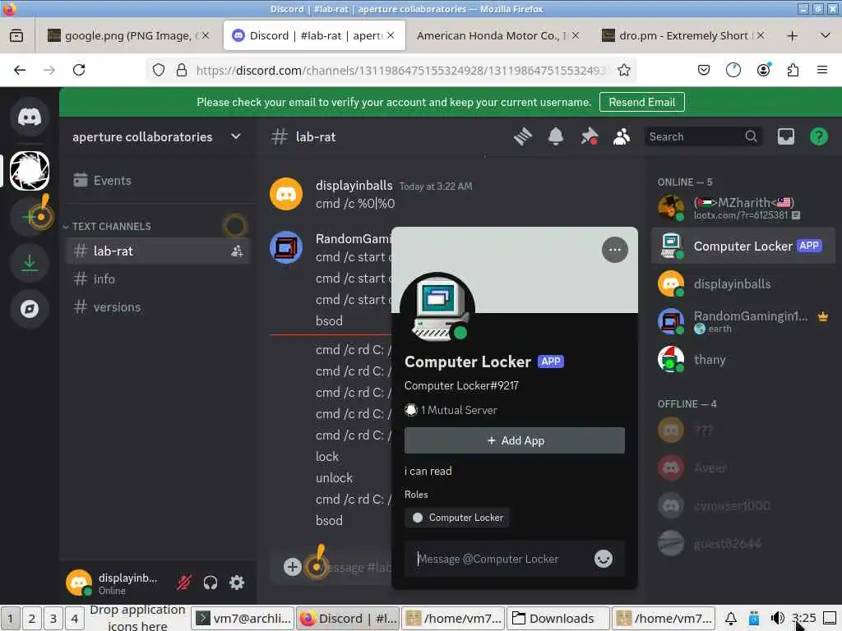The width and height of the screenshot is (842, 631).
Task: Open the Events section
Action: tap(158, 180)
